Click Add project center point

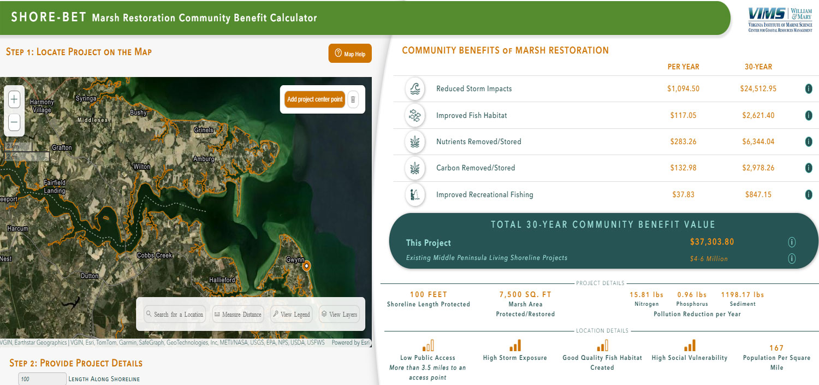pos(315,99)
